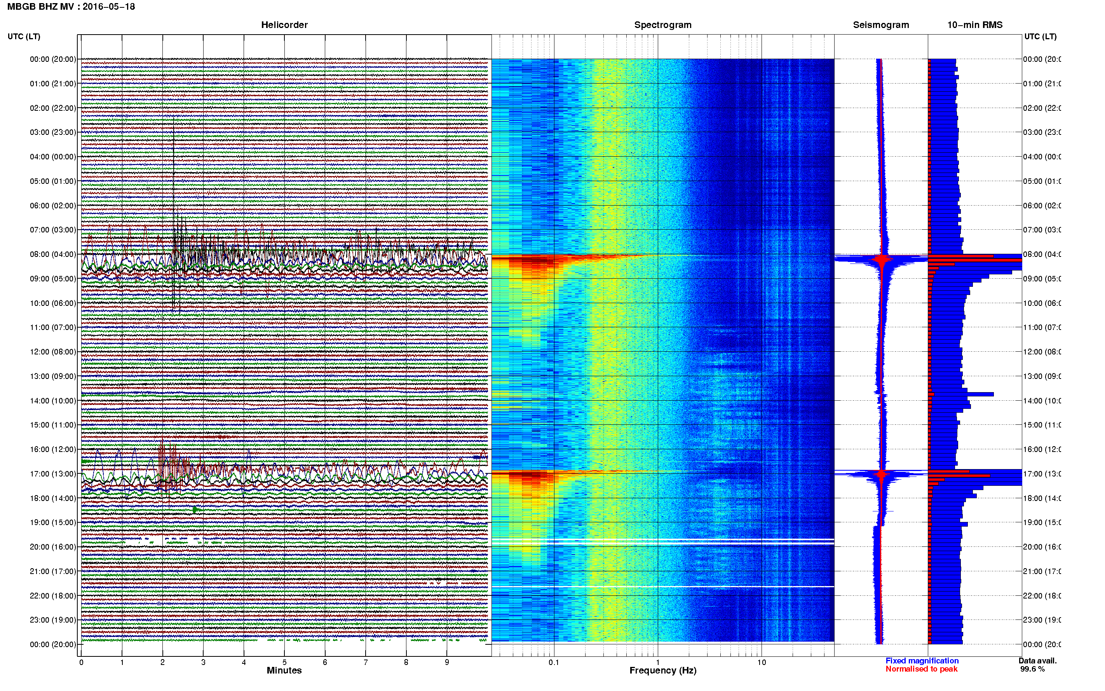Viewport: 1105px width, 691px height.
Task: Click the seismogram spike at 08:00
Action: point(882,260)
